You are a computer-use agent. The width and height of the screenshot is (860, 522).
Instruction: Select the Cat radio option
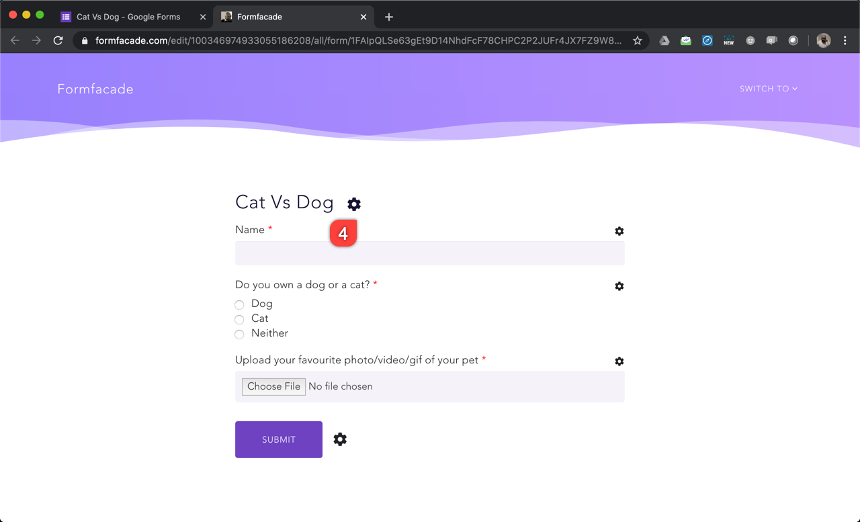(240, 319)
